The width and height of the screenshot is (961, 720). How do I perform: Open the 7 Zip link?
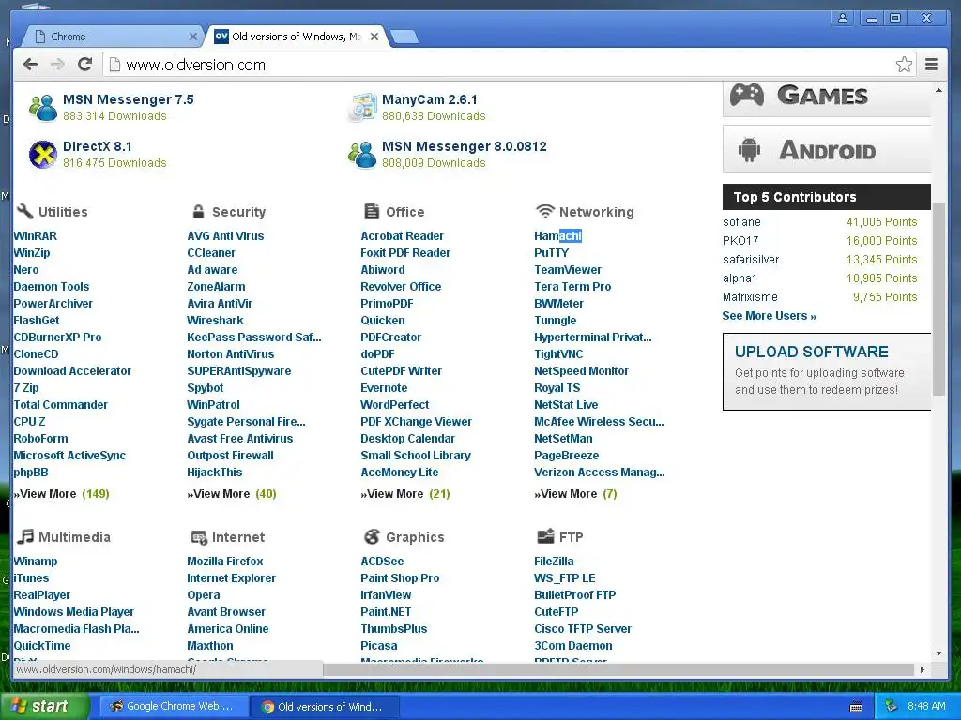coord(25,387)
